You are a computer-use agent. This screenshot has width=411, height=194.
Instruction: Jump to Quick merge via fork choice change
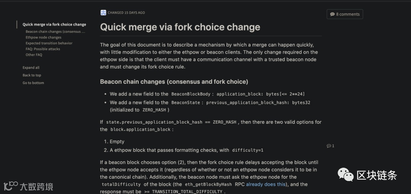54,24
